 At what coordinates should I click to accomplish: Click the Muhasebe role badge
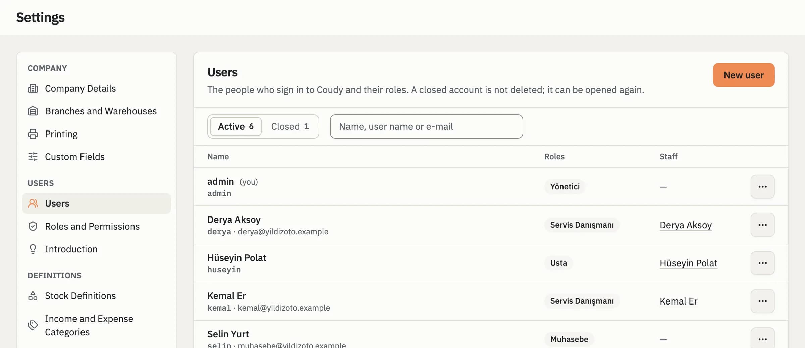569,339
